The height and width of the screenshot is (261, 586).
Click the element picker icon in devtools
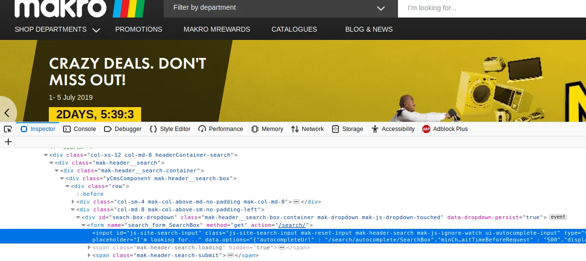[x=8, y=129]
